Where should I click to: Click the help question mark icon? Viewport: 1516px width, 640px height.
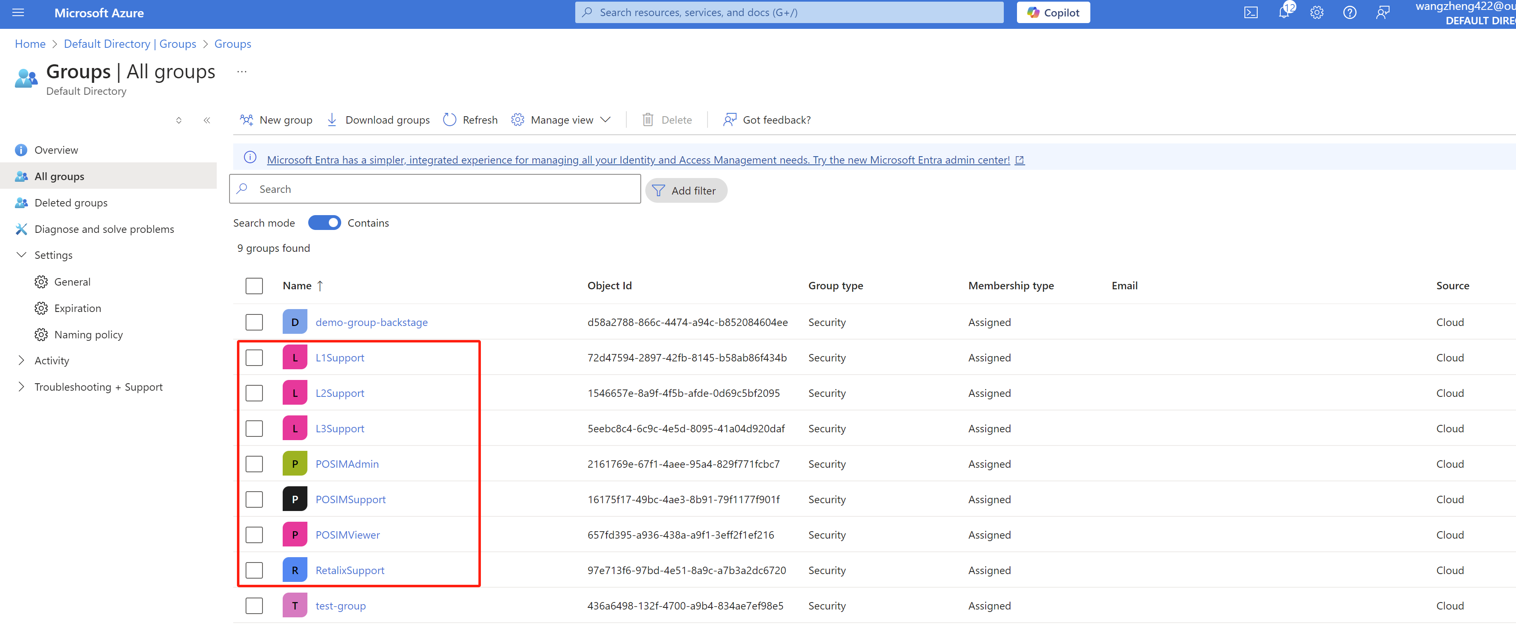coord(1350,12)
